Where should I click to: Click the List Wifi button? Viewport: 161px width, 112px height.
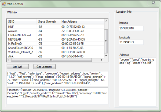[18, 67]
